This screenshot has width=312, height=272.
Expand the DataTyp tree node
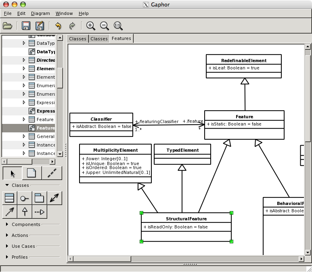[x=24, y=43]
